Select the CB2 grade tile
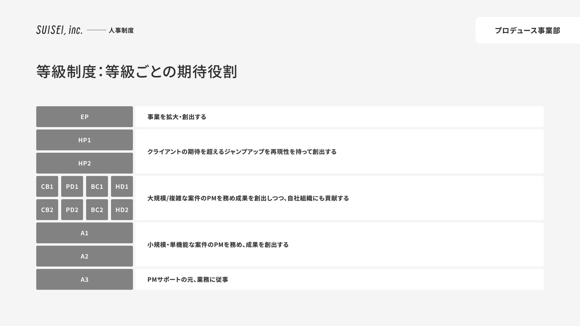This screenshot has width=580, height=326. pos(47,209)
